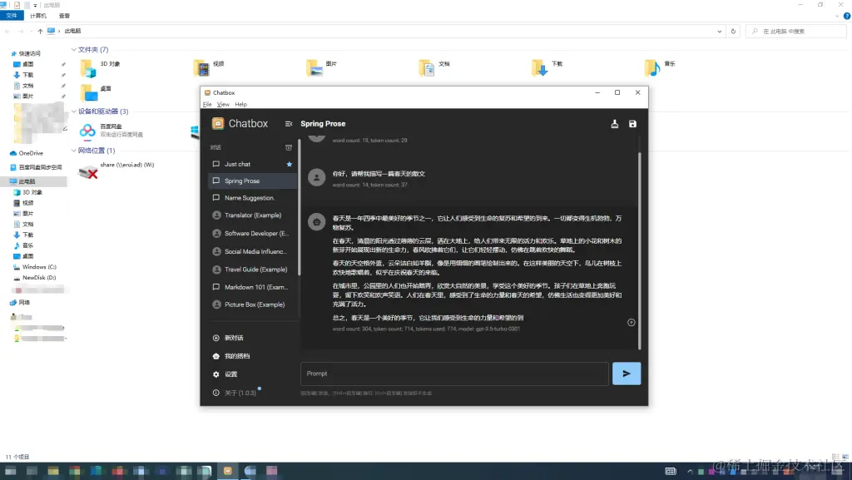Open the 计算机 tab in File Explorer
Image resolution: width=852 pixels, height=480 pixels.
pos(38,16)
